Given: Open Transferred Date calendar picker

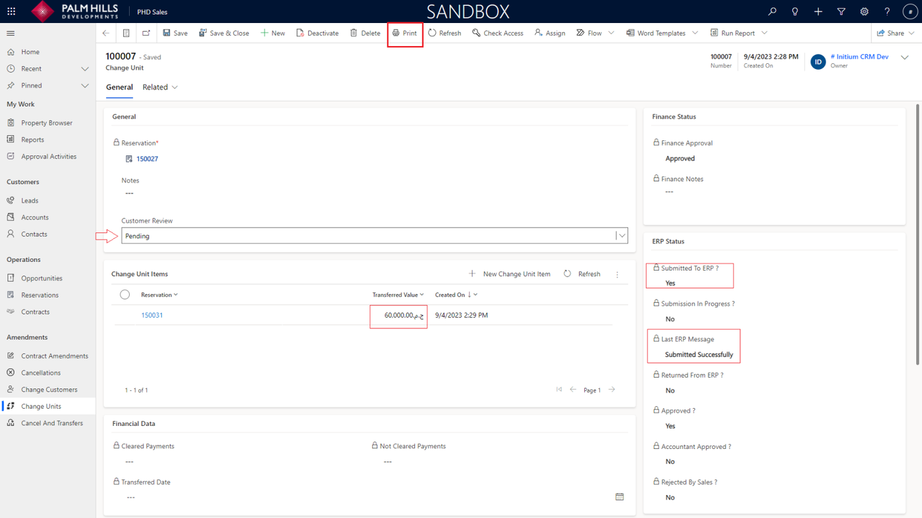Looking at the screenshot, I should click(x=620, y=497).
